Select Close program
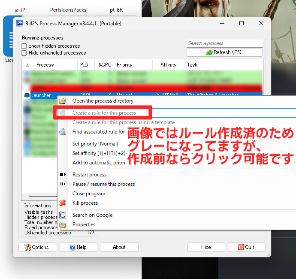The image size is (296, 279). tap(89, 194)
